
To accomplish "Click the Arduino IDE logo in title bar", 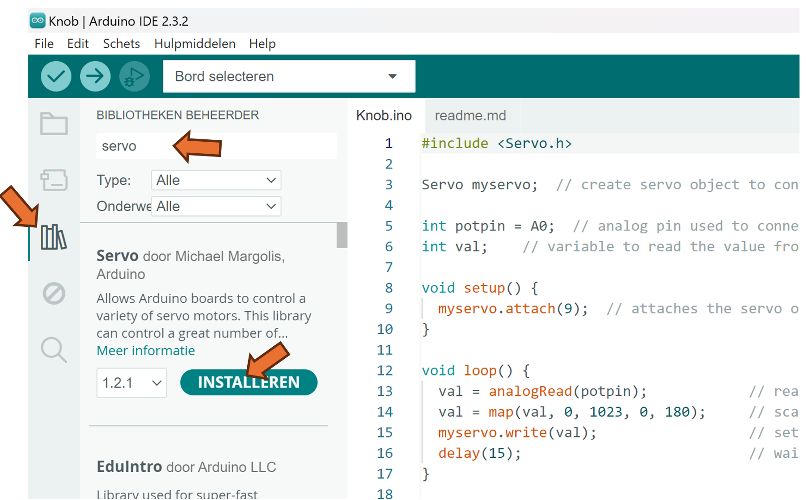I will [38, 21].
